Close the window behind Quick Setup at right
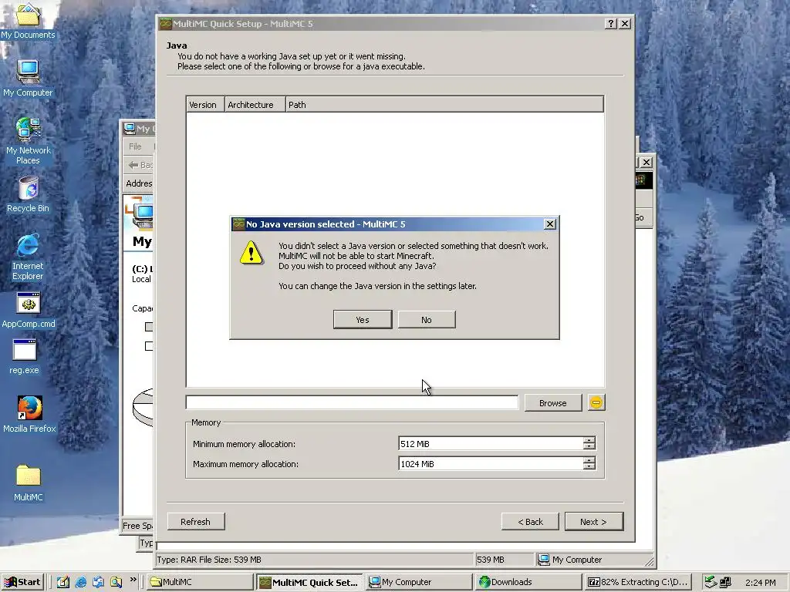 click(x=647, y=162)
